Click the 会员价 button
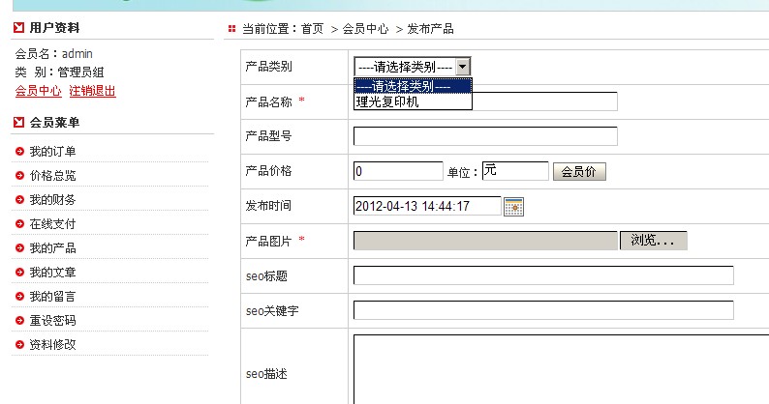This screenshot has height=404, width=769. click(579, 172)
